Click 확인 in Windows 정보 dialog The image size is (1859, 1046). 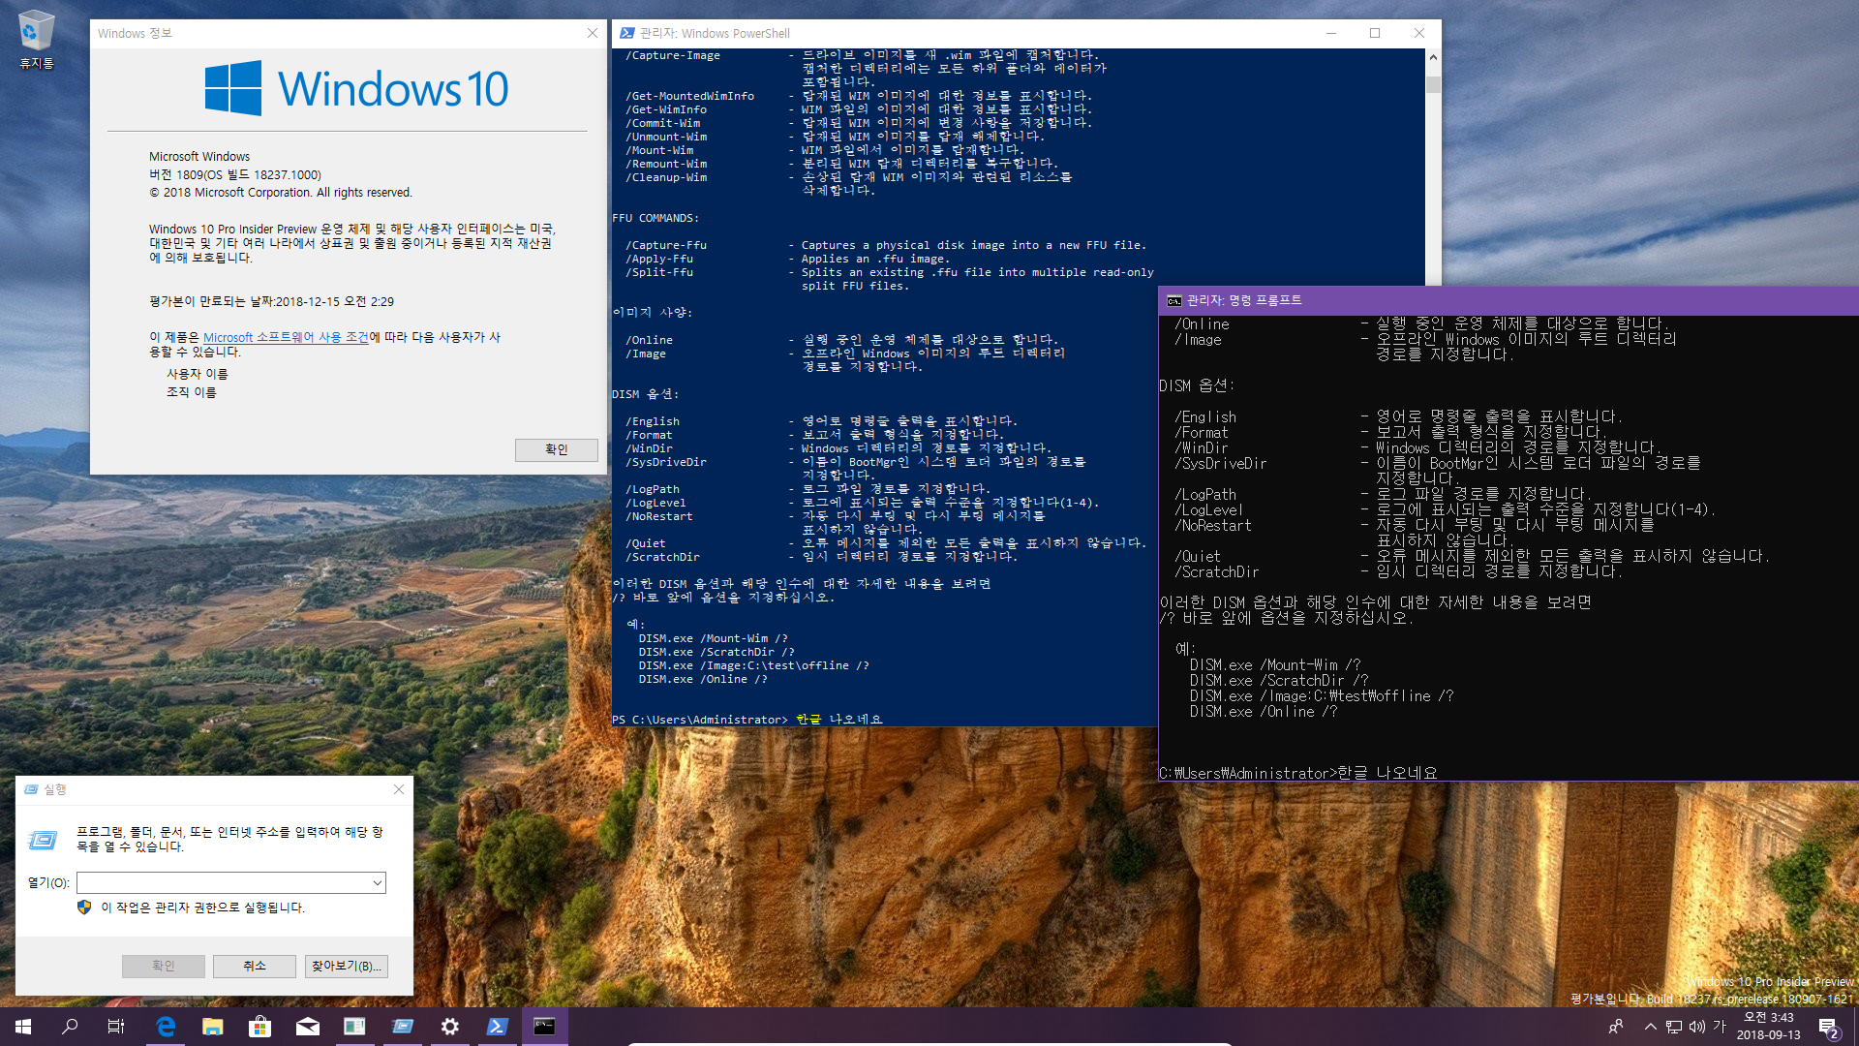pyautogui.click(x=556, y=449)
